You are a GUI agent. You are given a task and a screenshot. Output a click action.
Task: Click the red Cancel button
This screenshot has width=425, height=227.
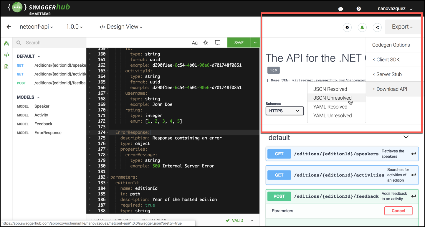(x=398, y=211)
